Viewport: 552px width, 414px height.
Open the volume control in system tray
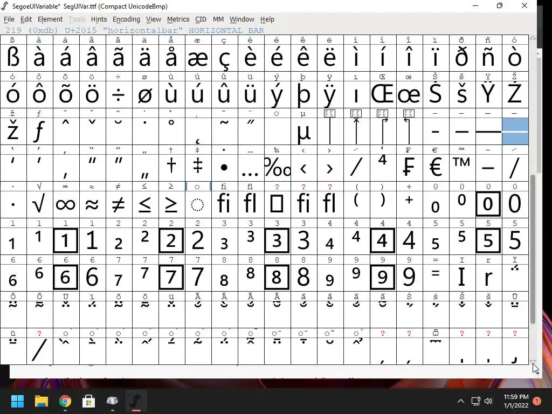coord(488,401)
